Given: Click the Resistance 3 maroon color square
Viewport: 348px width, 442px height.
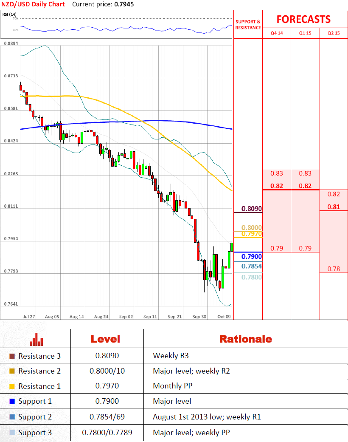Looking at the screenshot, I should tap(12, 356).
